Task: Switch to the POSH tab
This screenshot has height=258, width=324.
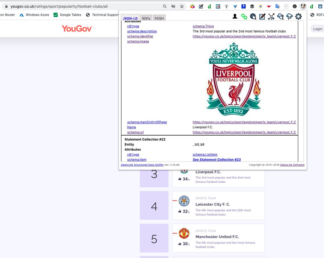Action: coord(159,18)
